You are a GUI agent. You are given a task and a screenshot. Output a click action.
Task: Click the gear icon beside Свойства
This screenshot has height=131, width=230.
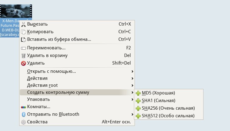click(x=23, y=122)
